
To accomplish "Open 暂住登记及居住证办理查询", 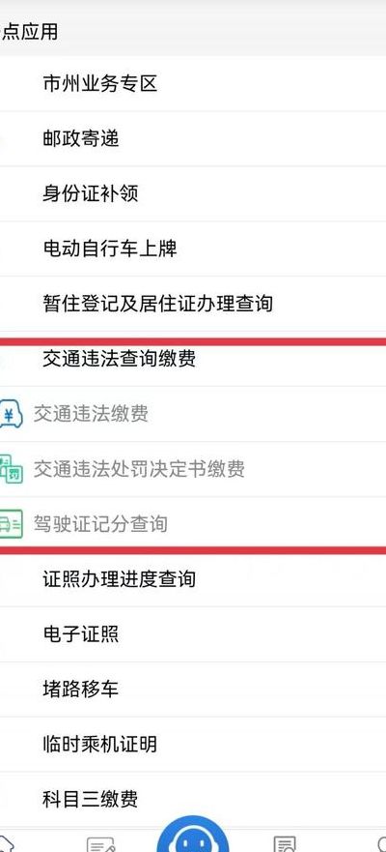I will (193, 304).
